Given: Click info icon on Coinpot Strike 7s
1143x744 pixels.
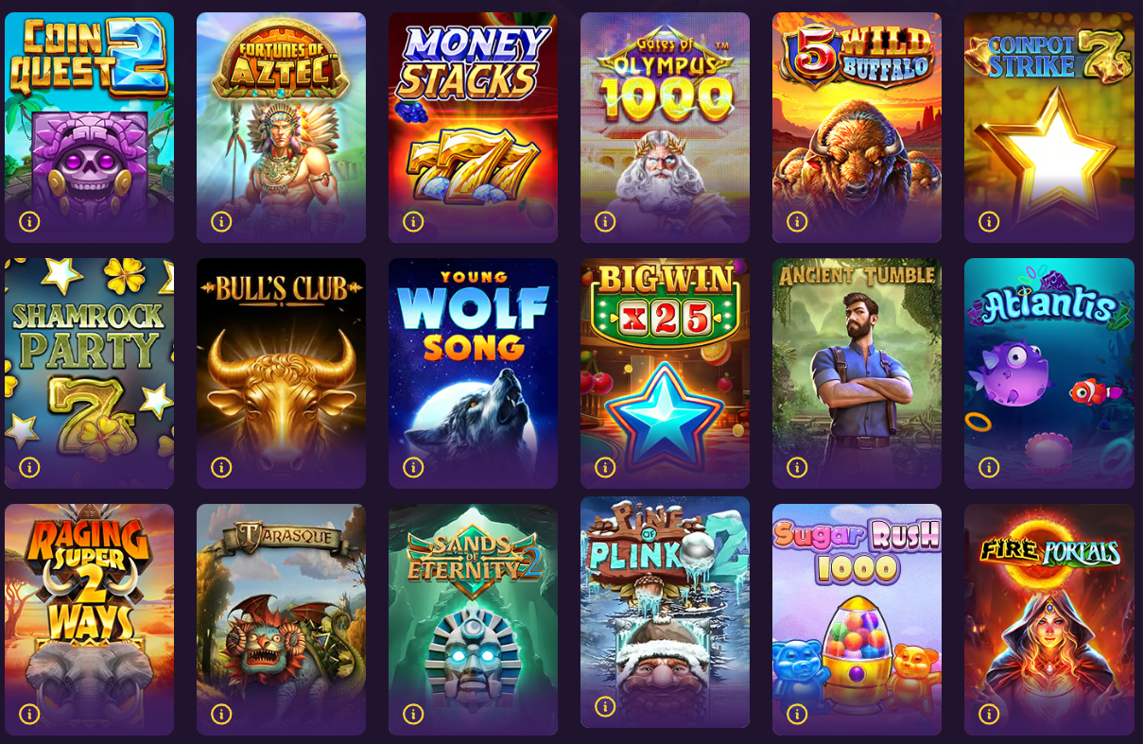Looking at the screenshot, I should pos(989,221).
